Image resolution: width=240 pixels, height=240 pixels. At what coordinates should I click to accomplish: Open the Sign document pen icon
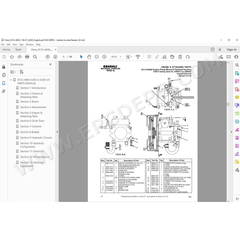click(165, 57)
